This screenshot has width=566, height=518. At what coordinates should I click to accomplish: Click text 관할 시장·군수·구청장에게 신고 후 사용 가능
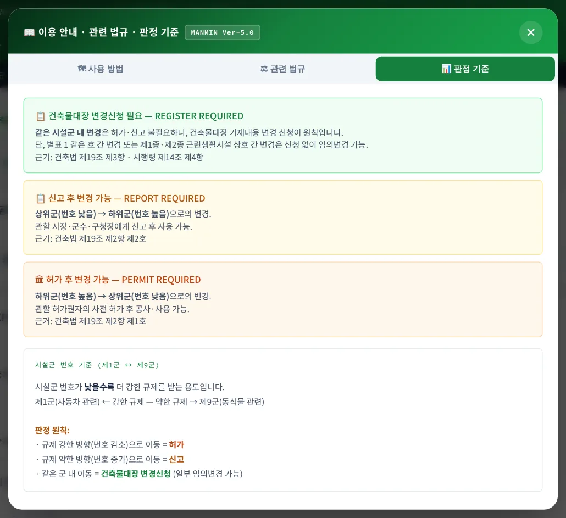pos(113,226)
